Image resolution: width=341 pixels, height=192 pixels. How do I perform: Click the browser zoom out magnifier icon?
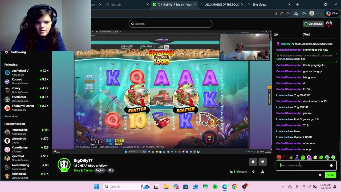pyautogui.click(x=275, y=13)
